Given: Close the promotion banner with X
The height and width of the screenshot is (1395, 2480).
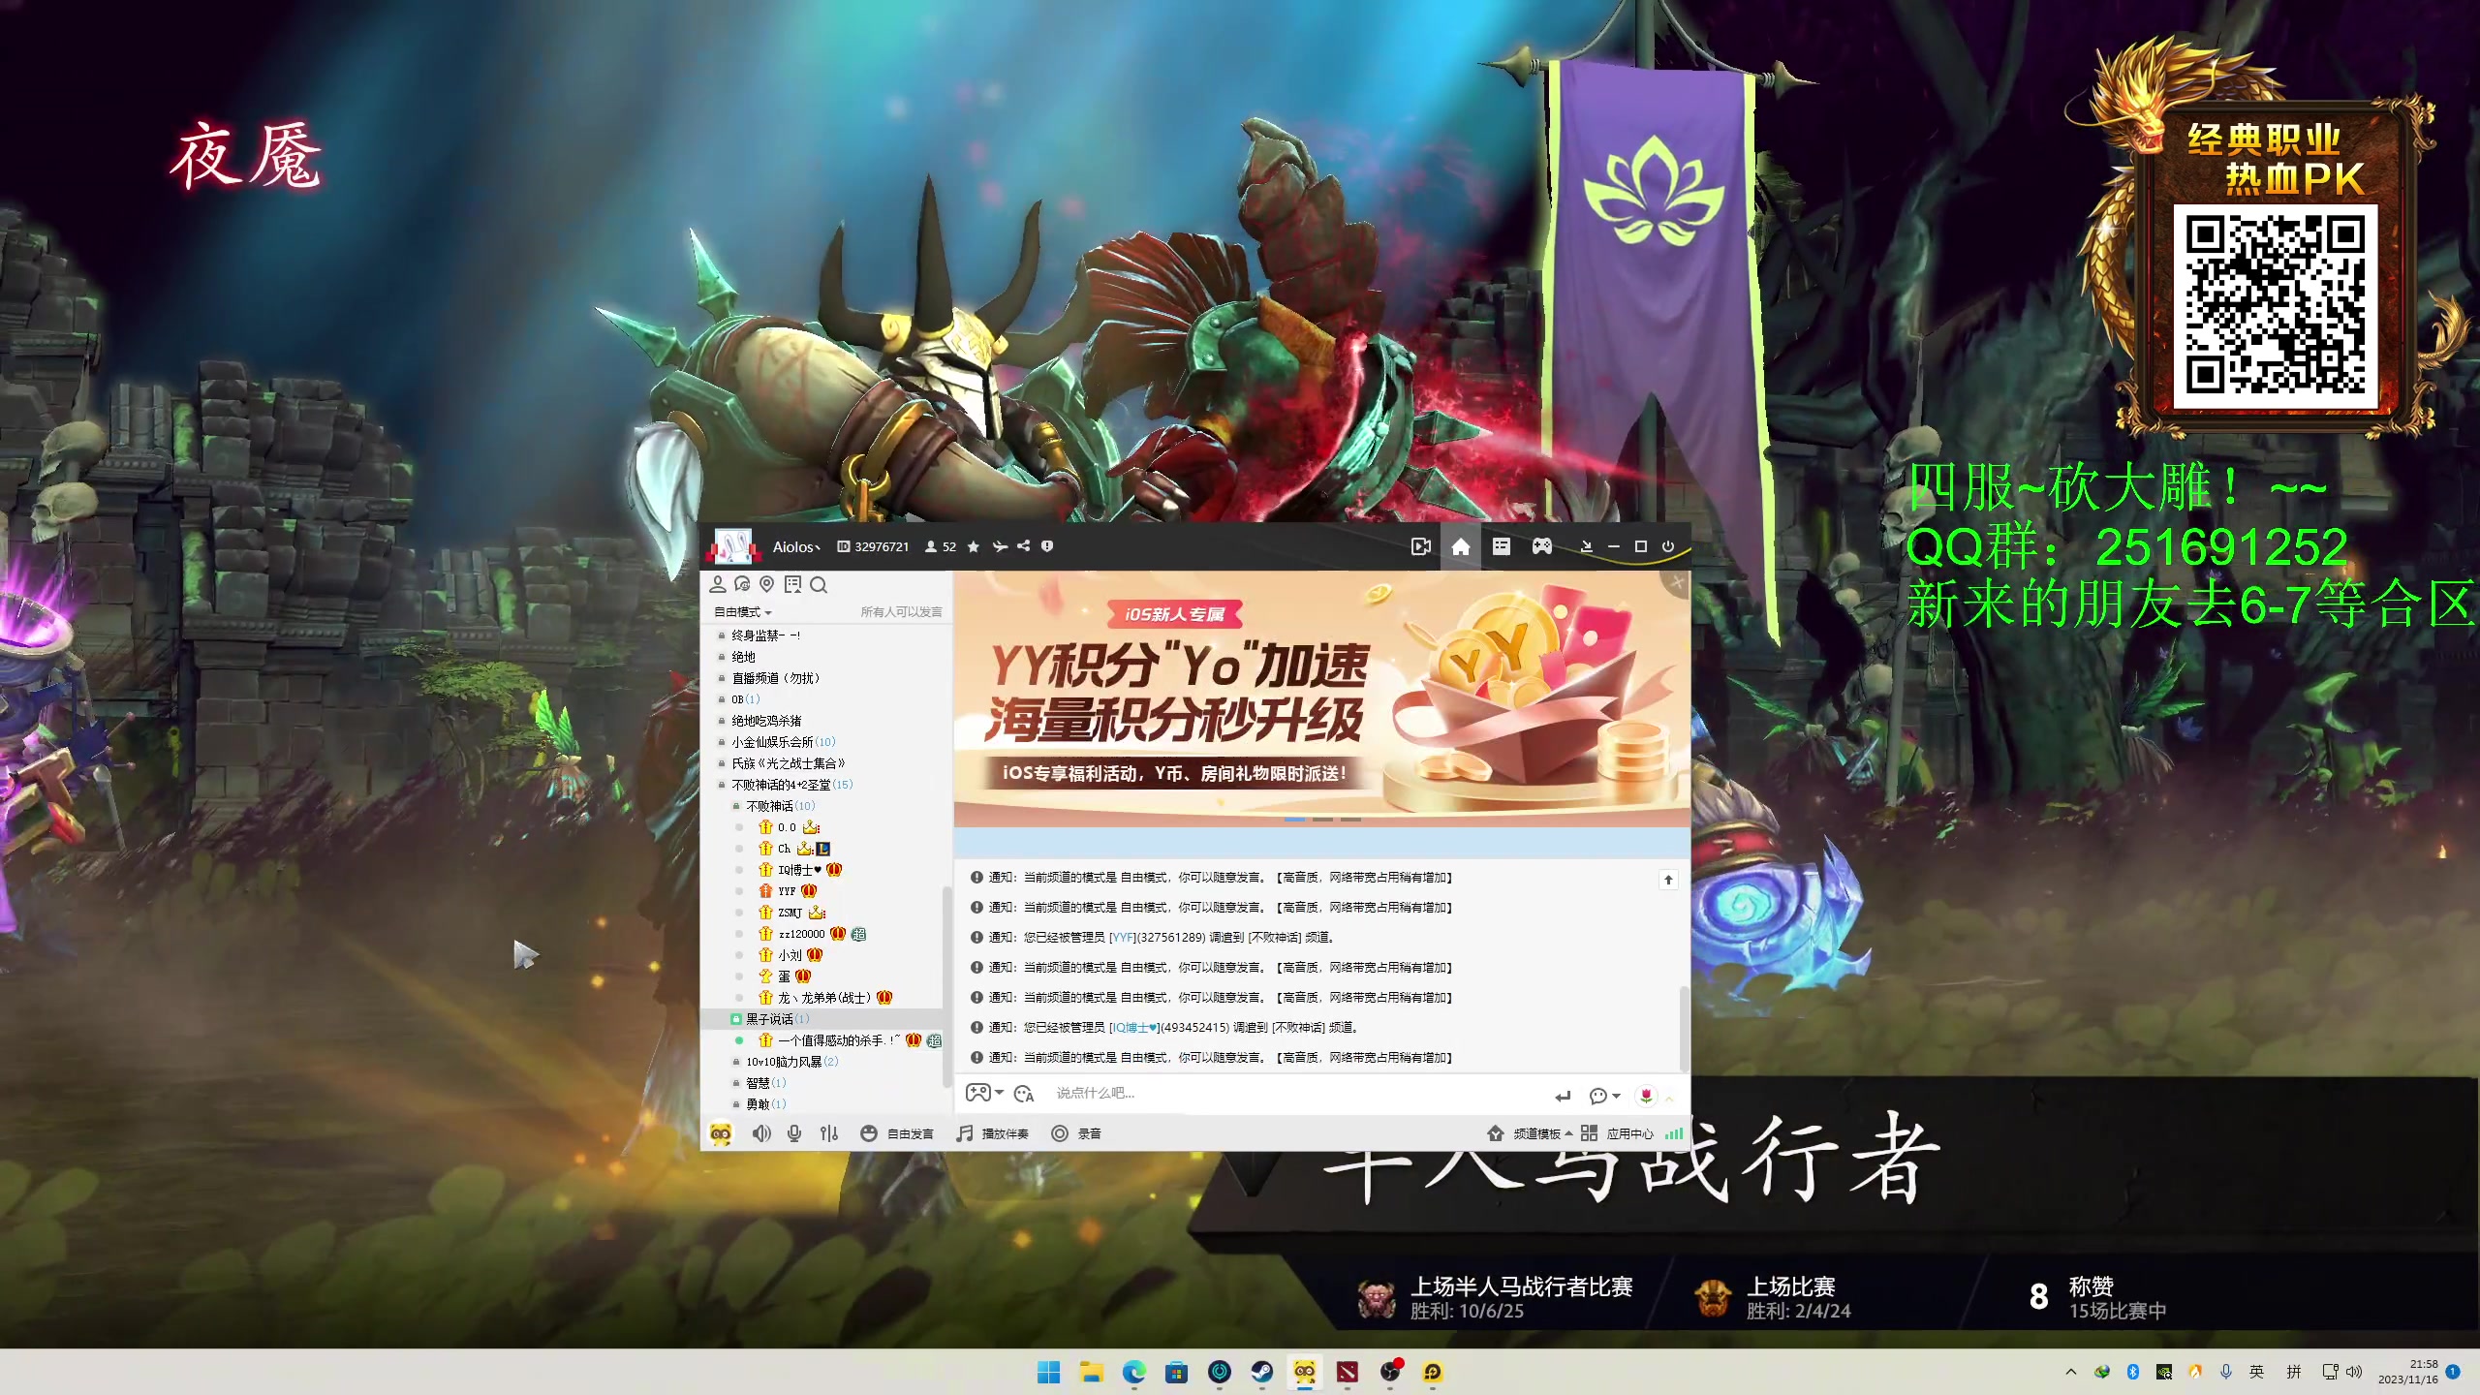Looking at the screenshot, I should tap(1677, 582).
